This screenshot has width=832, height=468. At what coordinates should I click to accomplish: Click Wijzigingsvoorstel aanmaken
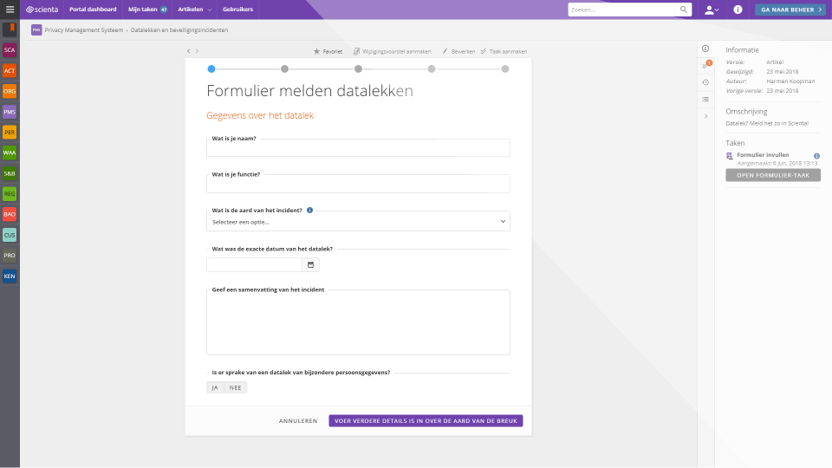point(392,51)
